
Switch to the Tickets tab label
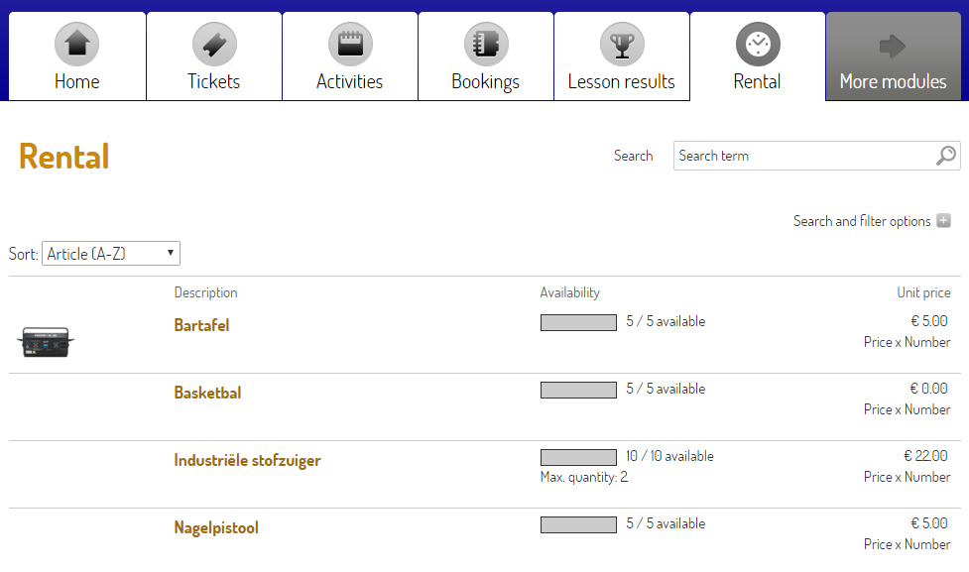[214, 81]
